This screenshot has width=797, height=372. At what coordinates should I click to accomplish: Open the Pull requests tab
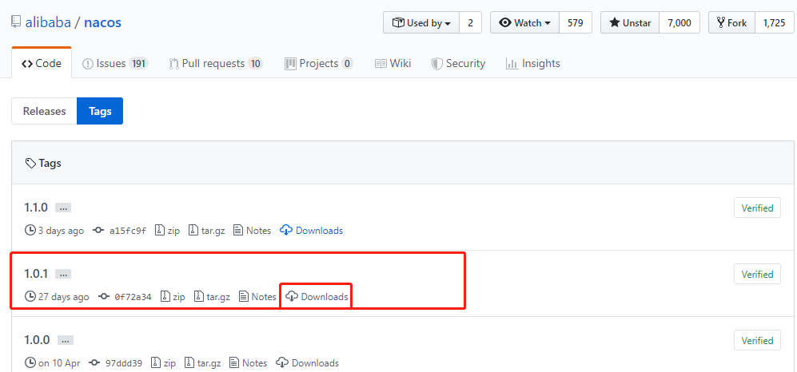215,64
